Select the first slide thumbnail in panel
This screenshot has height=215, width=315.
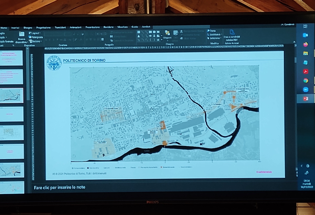pyautogui.click(x=11, y=58)
